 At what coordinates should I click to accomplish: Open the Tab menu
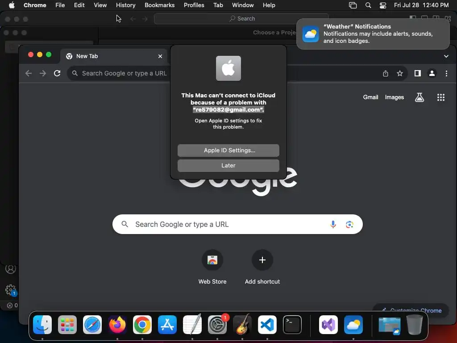click(x=218, y=5)
